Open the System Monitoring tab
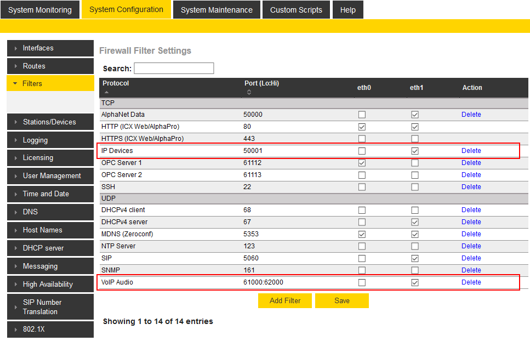 [x=40, y=10]
